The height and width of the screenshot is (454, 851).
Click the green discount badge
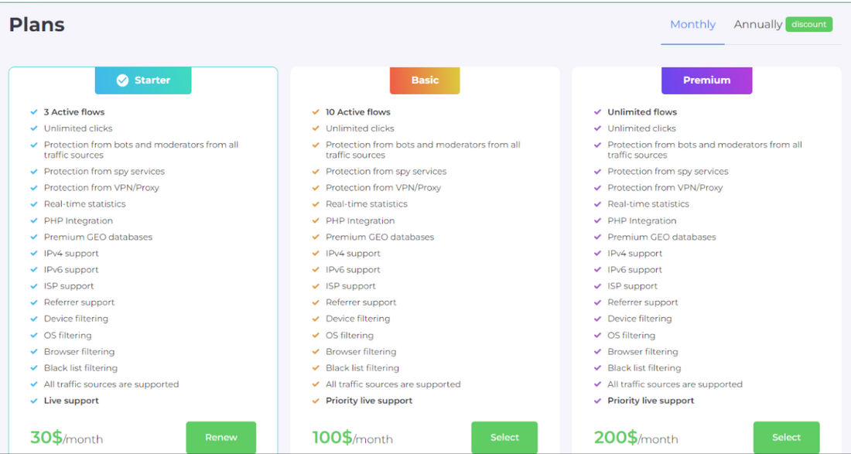(x=808, y=25)
